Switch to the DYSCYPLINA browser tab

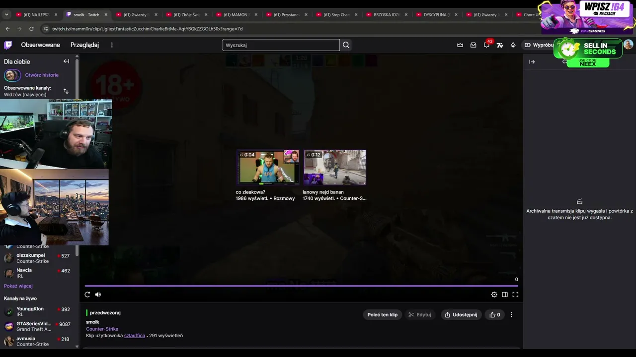437,15
